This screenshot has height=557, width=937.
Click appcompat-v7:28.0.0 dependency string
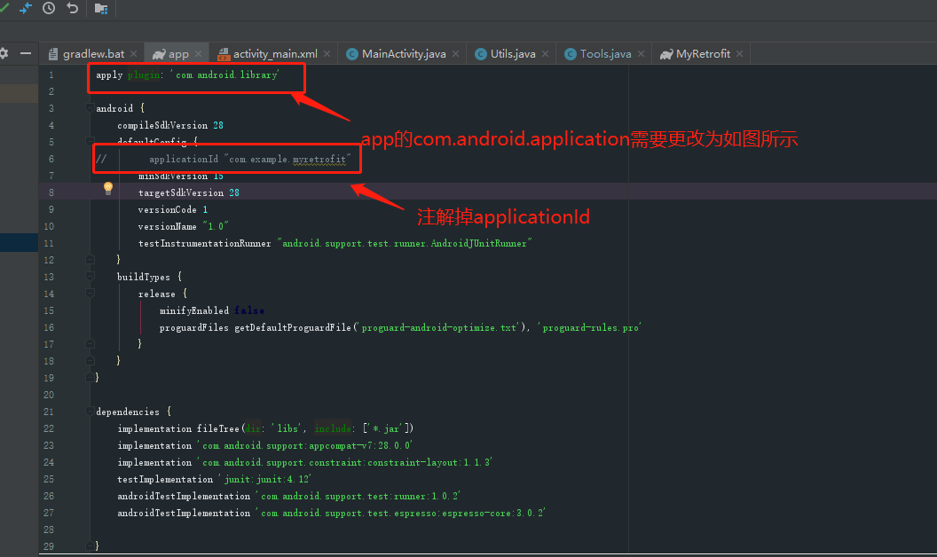(304, 445)
